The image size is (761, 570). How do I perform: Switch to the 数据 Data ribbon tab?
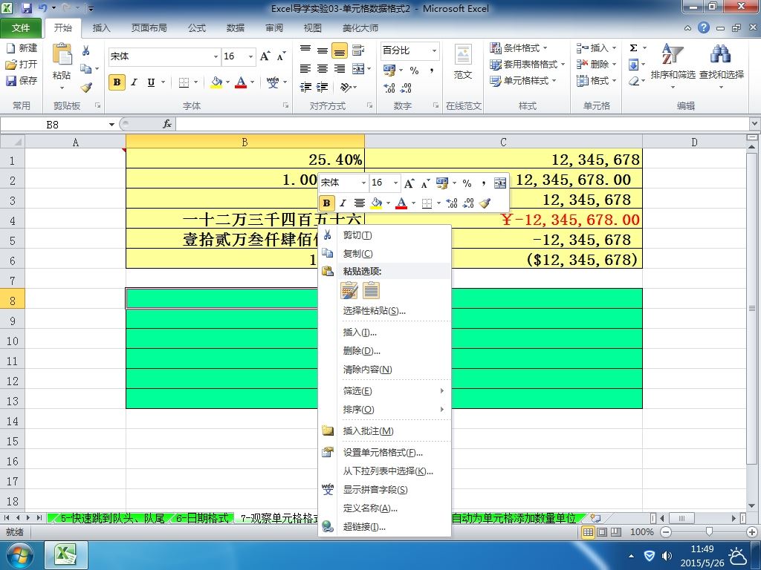[236, 28]
